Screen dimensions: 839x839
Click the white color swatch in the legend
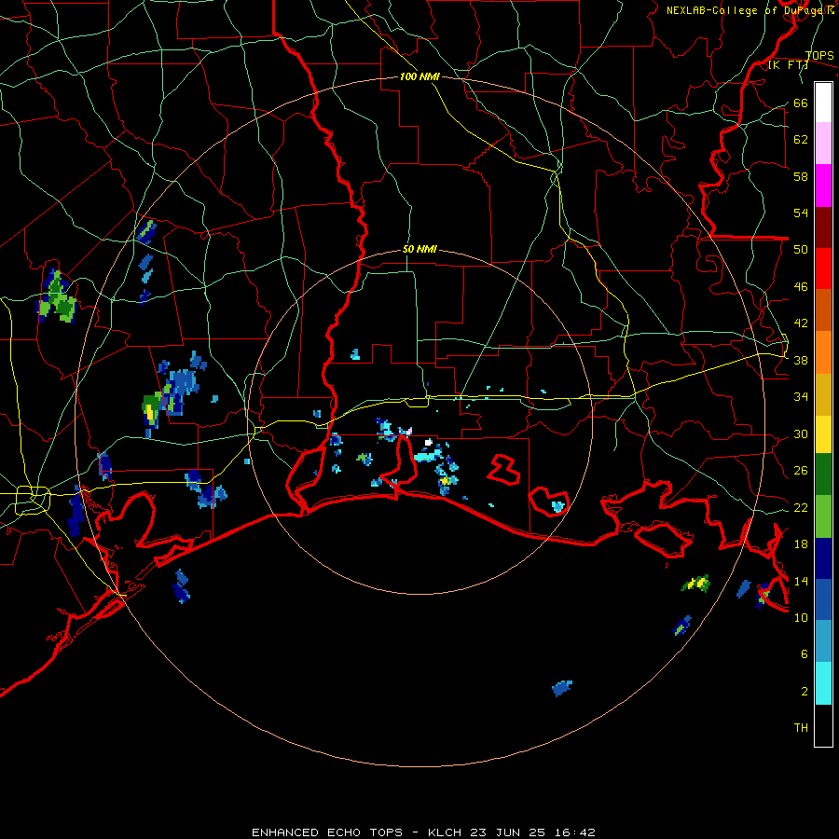[823, 103]
